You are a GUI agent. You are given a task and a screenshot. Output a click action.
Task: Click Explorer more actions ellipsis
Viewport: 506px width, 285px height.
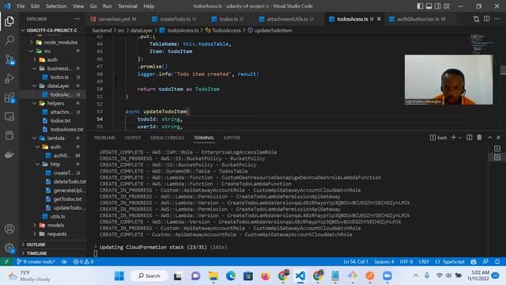(x=77, y=19)
